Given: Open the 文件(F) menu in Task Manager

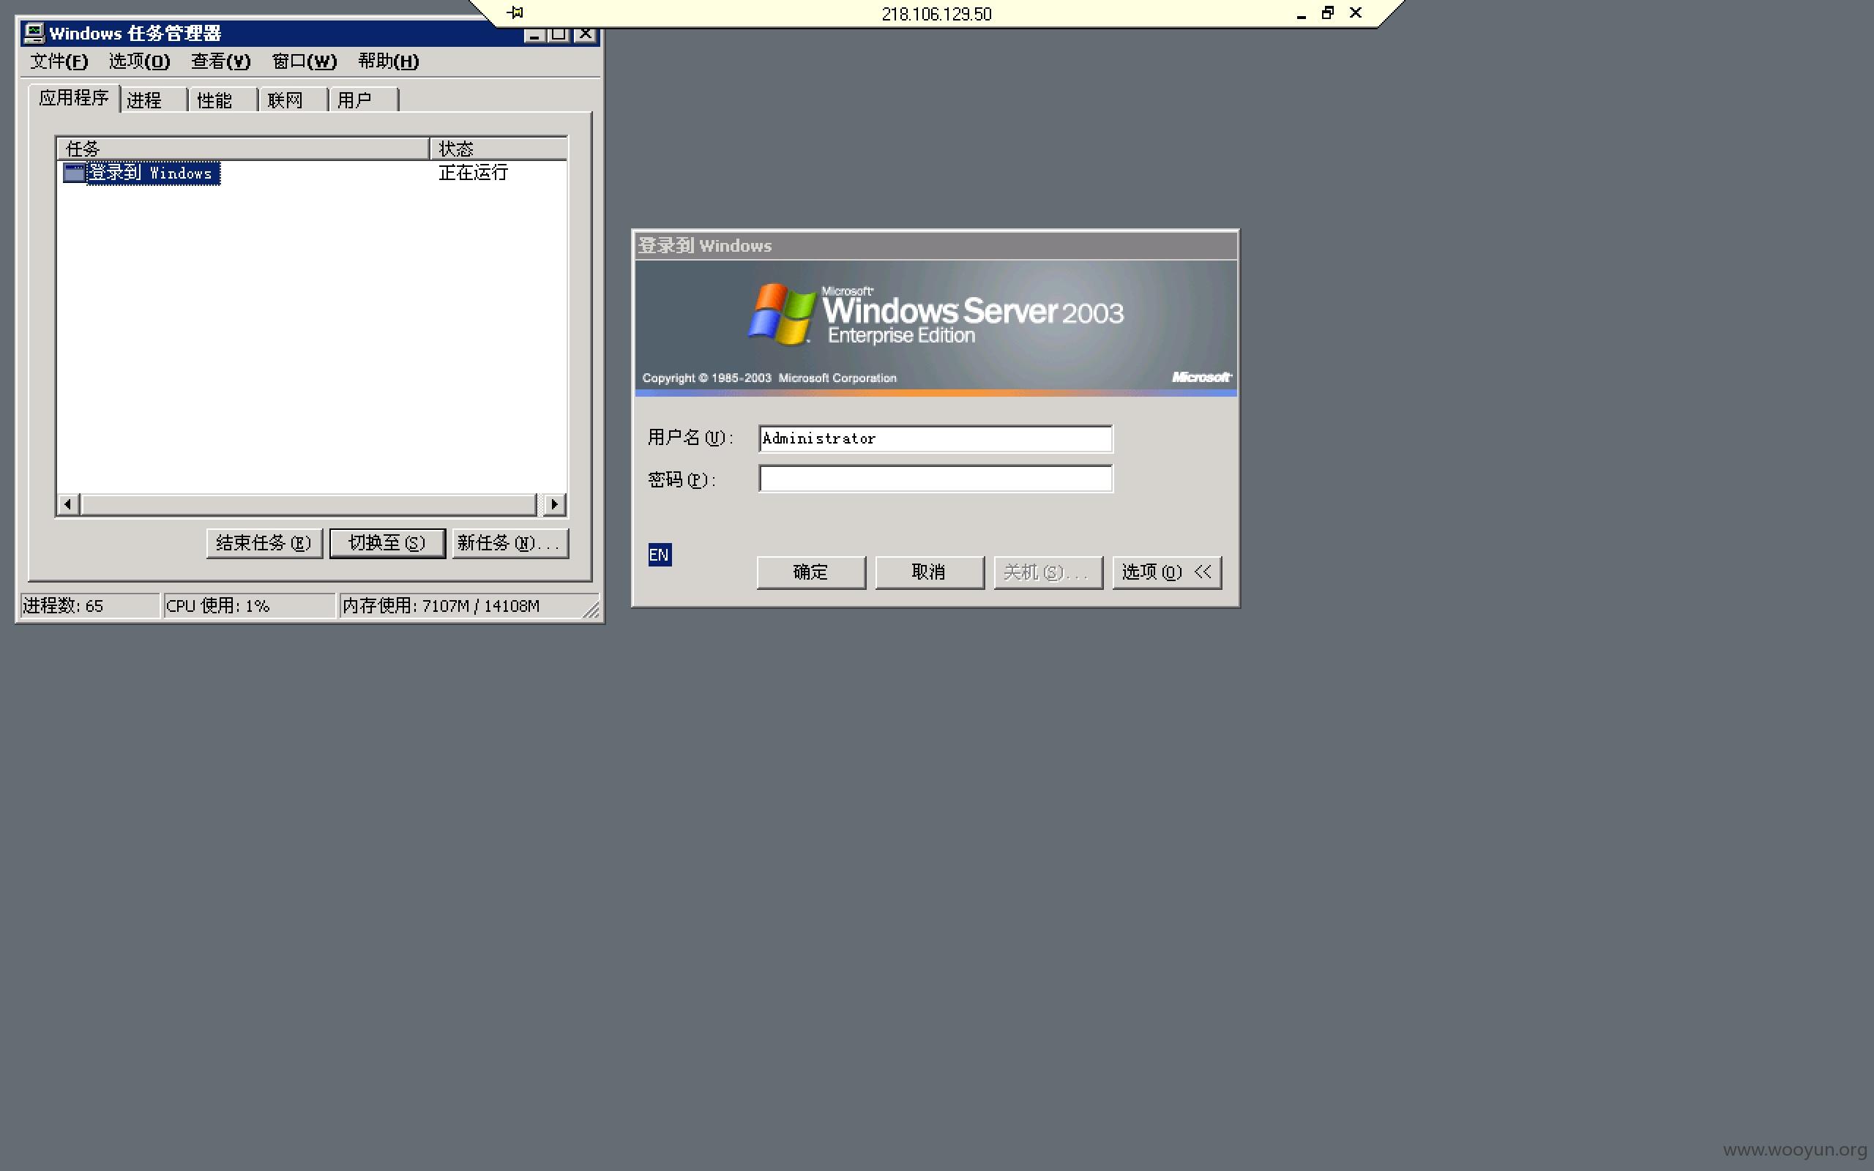Looking at the screenshot, I should tap(59, 61).
